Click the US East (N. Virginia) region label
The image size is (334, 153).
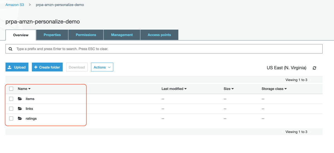click(x=287, y=68)
